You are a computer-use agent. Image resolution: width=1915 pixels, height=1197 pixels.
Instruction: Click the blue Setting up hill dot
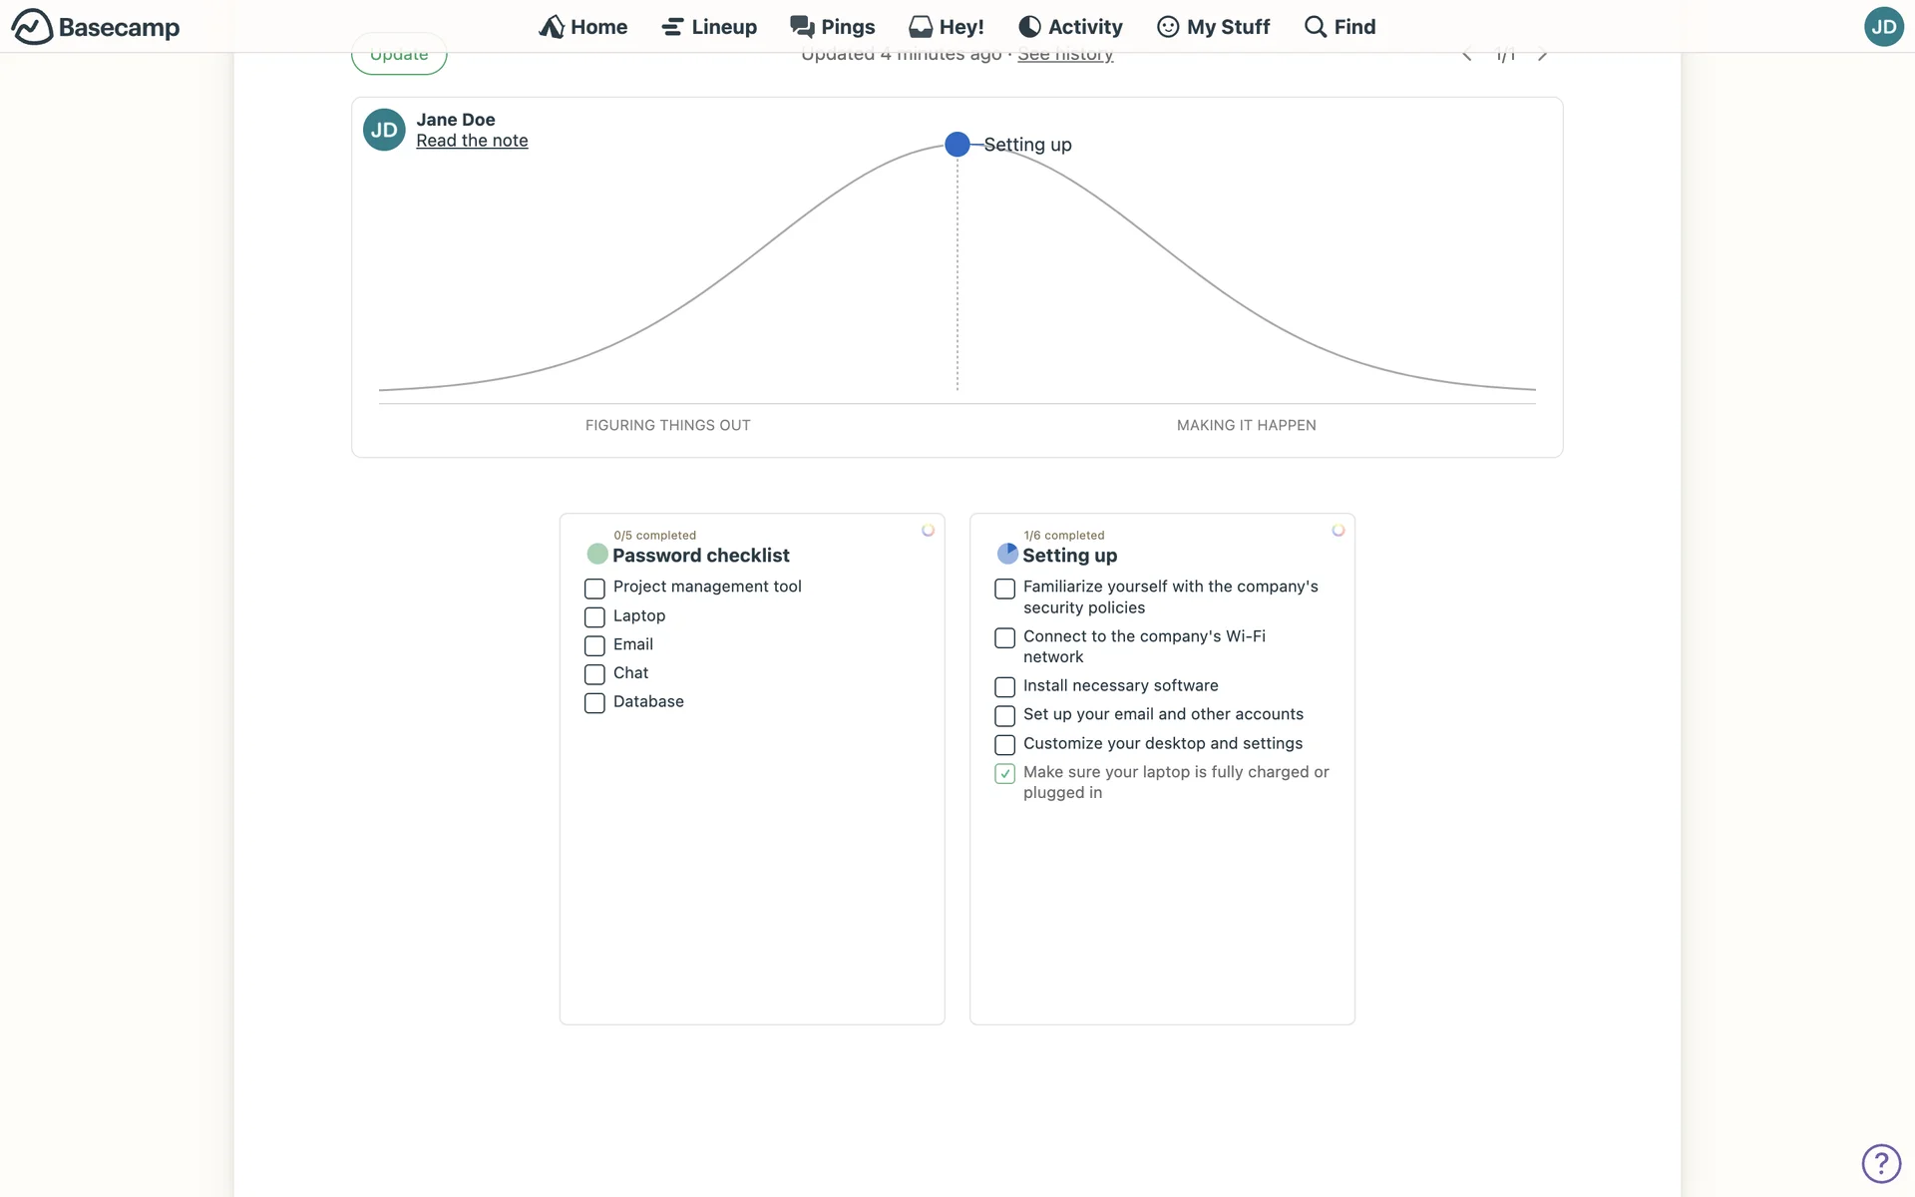(957, 145)
